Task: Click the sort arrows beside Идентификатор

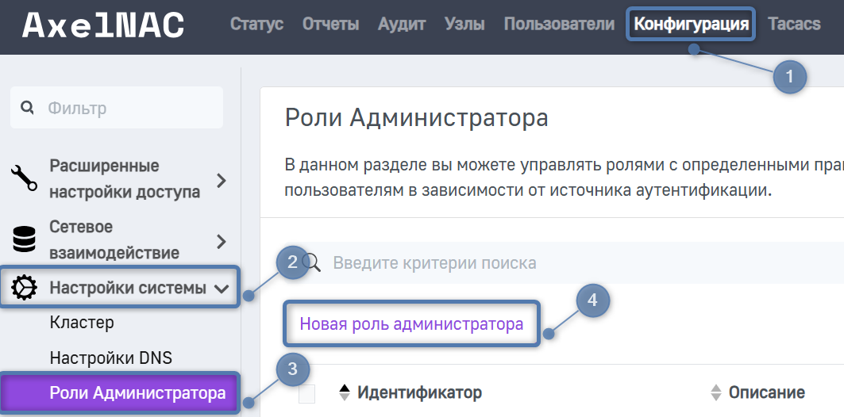Action: [x=345, y=392]
